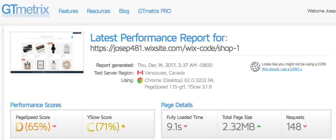Click the Fully Loaded Time 9.1s value
Screen dimensions: 336x140
pyautogui.click(x=174, y=127)
